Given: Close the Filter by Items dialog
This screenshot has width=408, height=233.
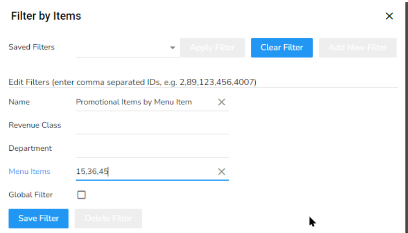Looking at the screenshot, I should [389, 16].
